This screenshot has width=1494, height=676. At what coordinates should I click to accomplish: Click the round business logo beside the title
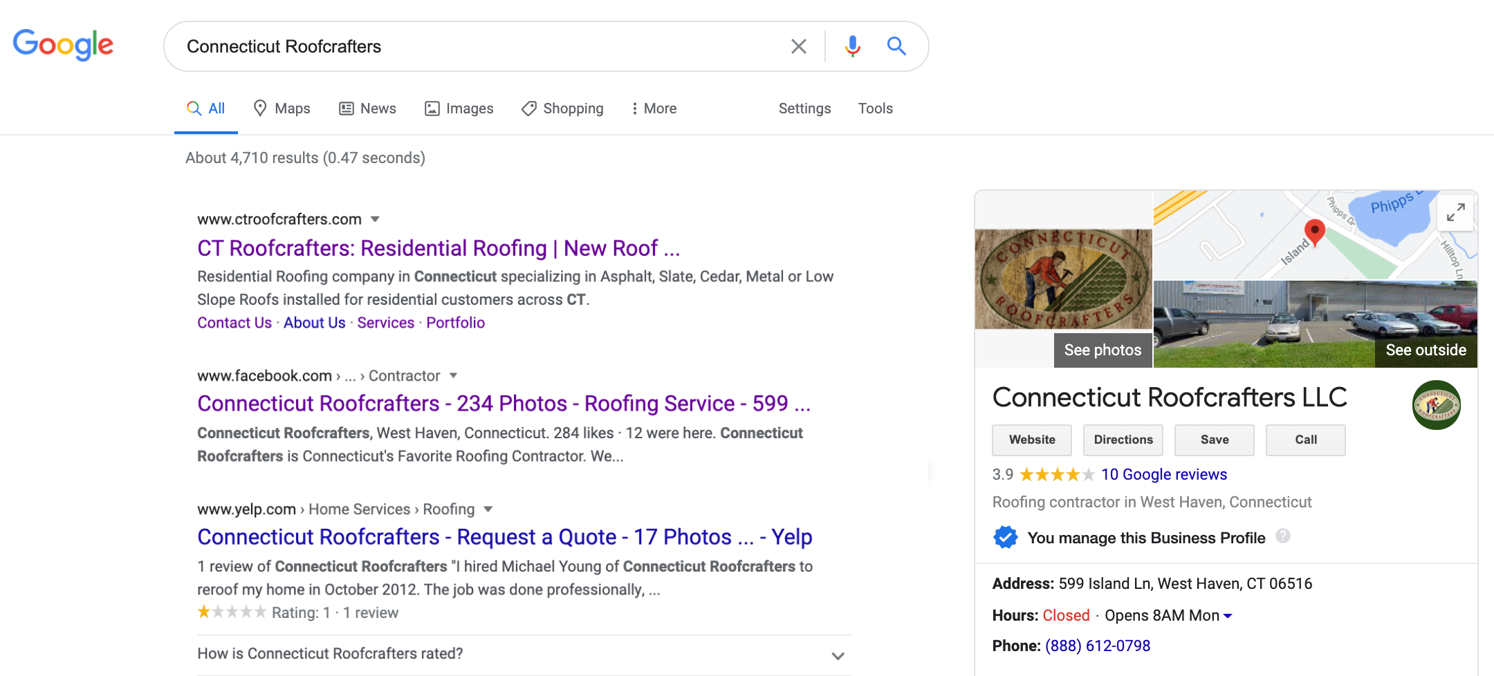1437,405
